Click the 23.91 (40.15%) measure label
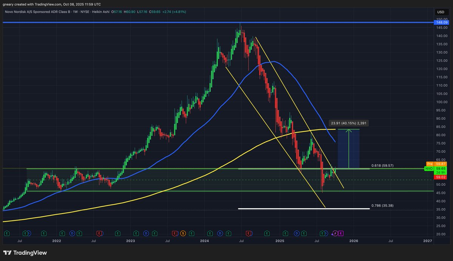 point(348,123)
